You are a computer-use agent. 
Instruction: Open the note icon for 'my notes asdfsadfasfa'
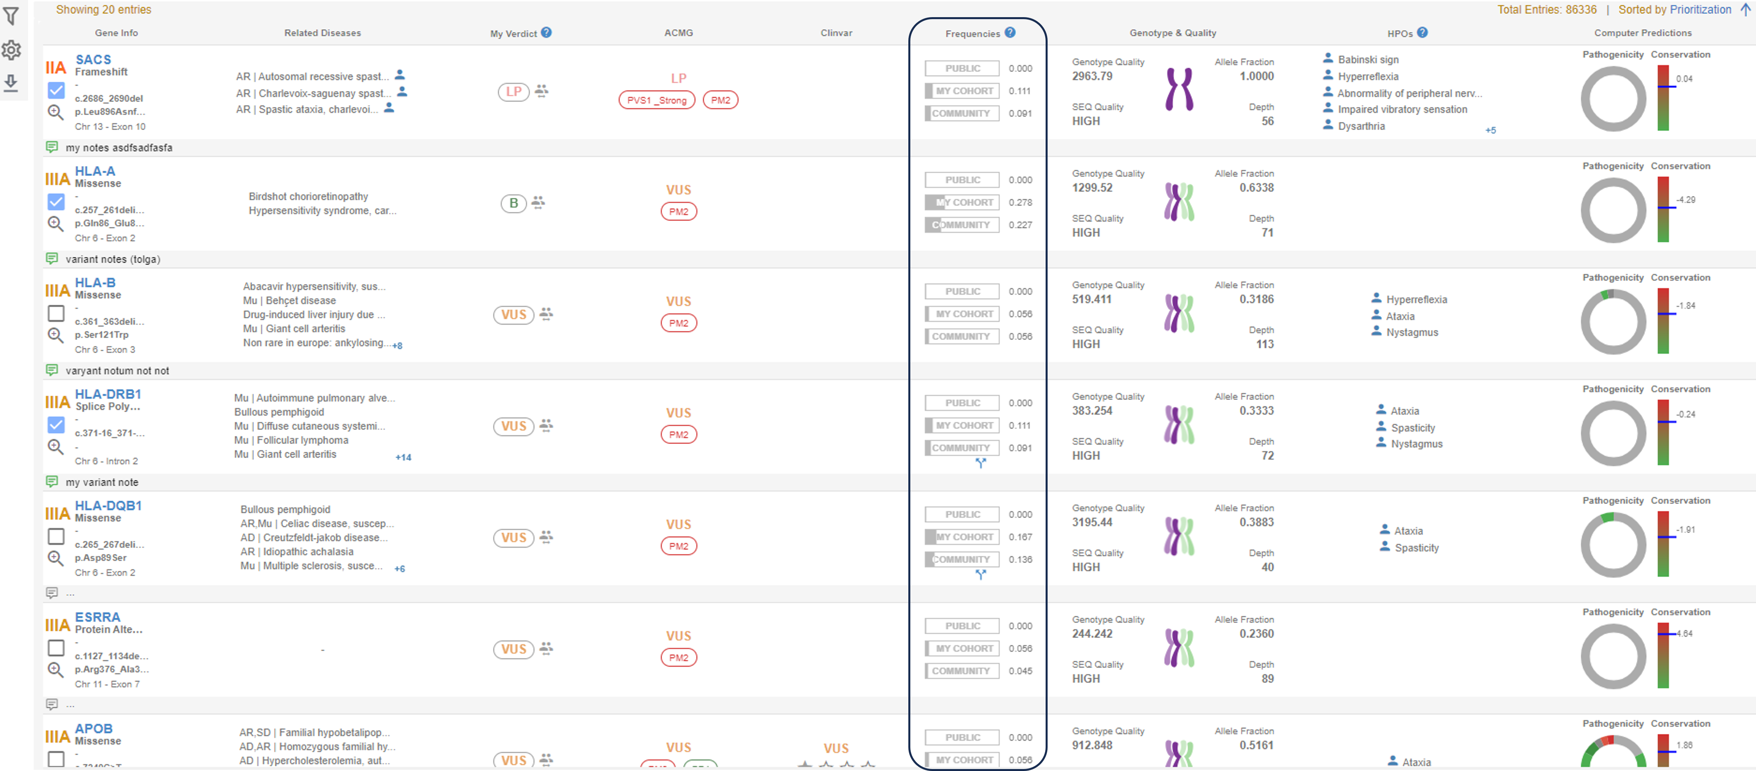click(52, 147)
